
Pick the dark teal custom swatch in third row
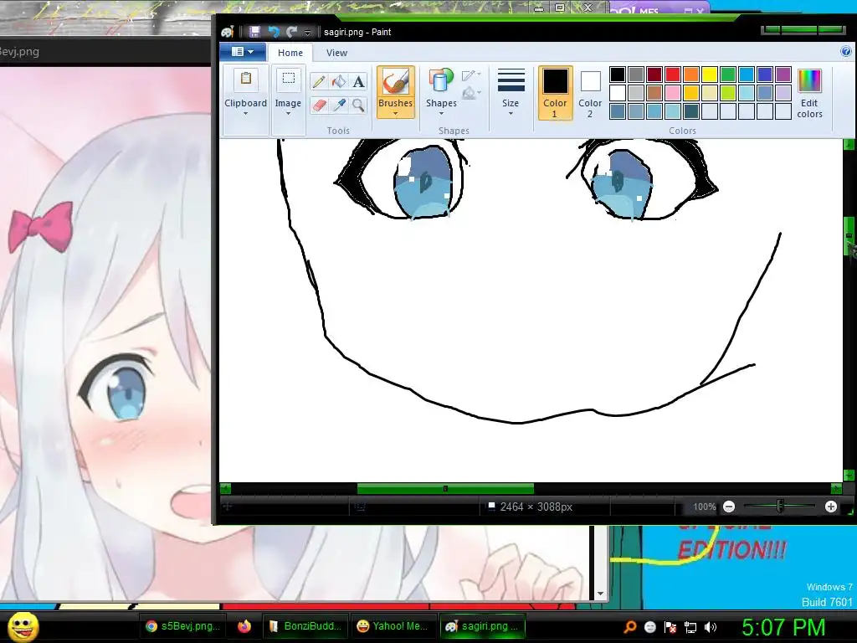click(691, 111)
